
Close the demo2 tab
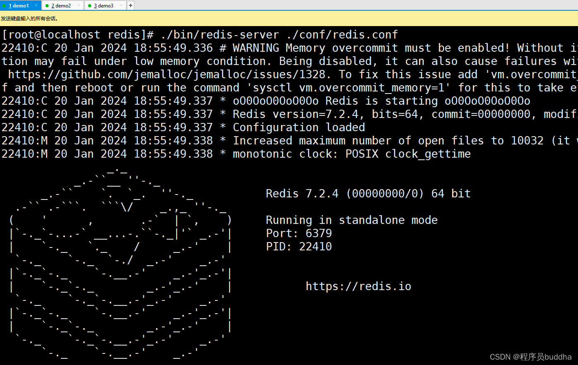79,5
